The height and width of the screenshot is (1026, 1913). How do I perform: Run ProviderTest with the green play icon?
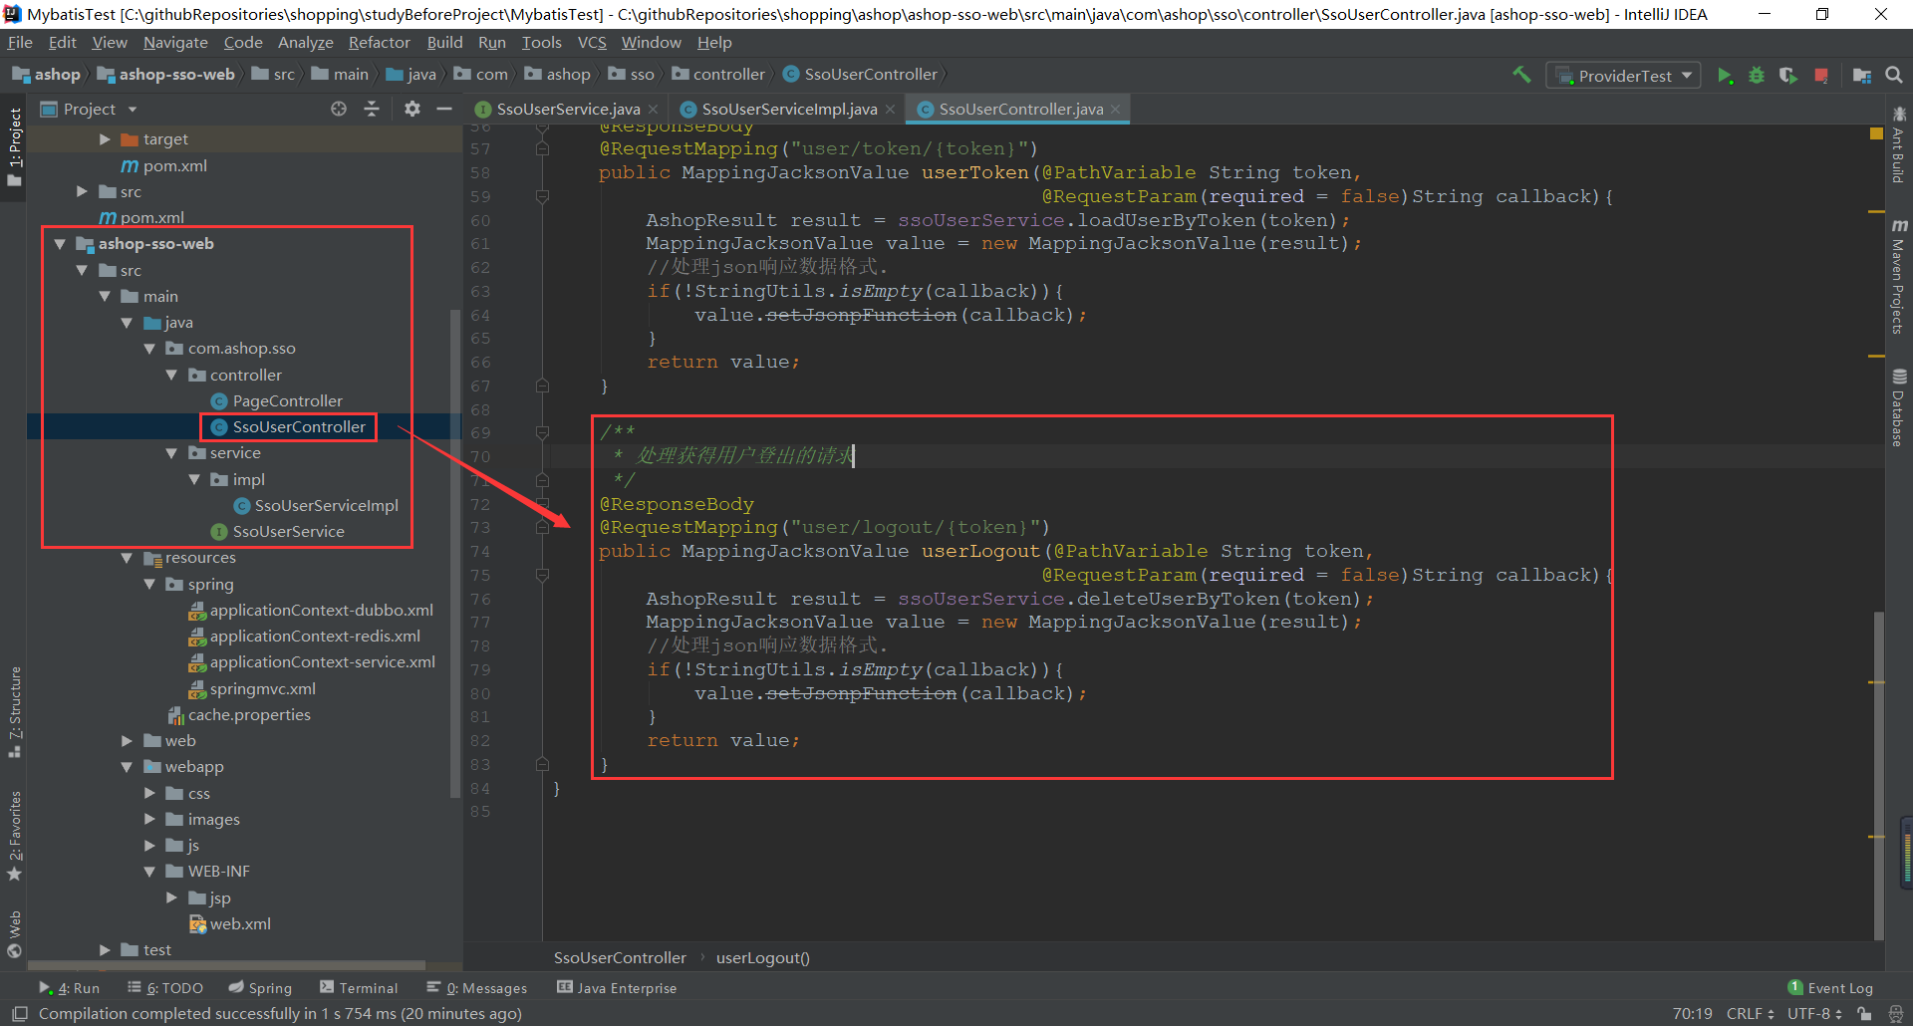coord(1725,76)
